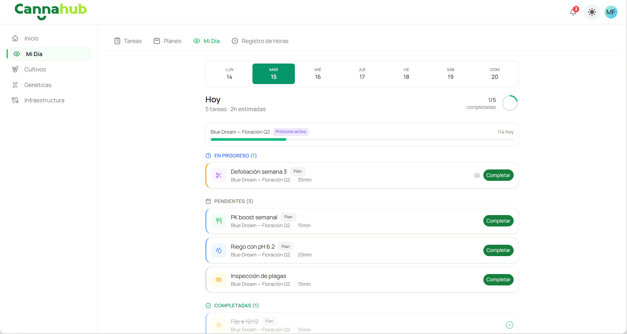Screen dimensions: 627x334
Task: Complete the Riego con pH 6.2 task
Action: coord(498,250)
